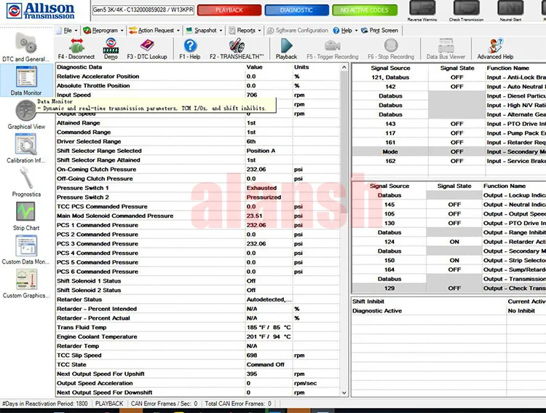Viewport: 546px width, 413px height.
Task: Select Data Monitor sidebar icon
Action: (x=26, y=77)
